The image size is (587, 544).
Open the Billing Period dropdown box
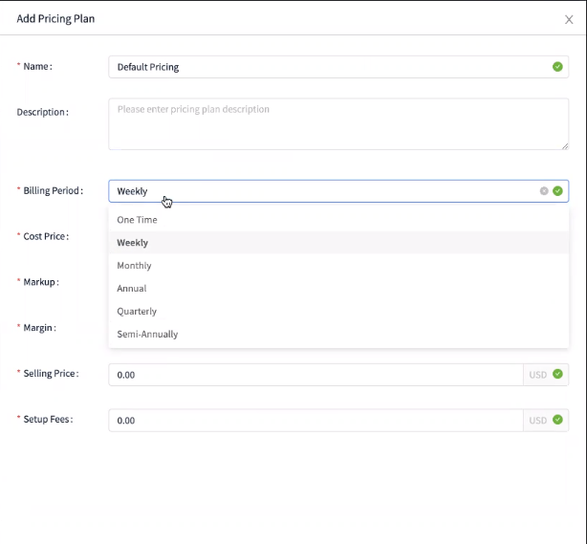pos(325,191)
